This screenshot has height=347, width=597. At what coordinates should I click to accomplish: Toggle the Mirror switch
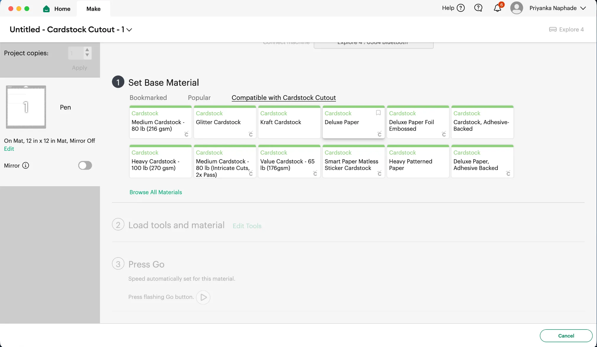(85, 166)
